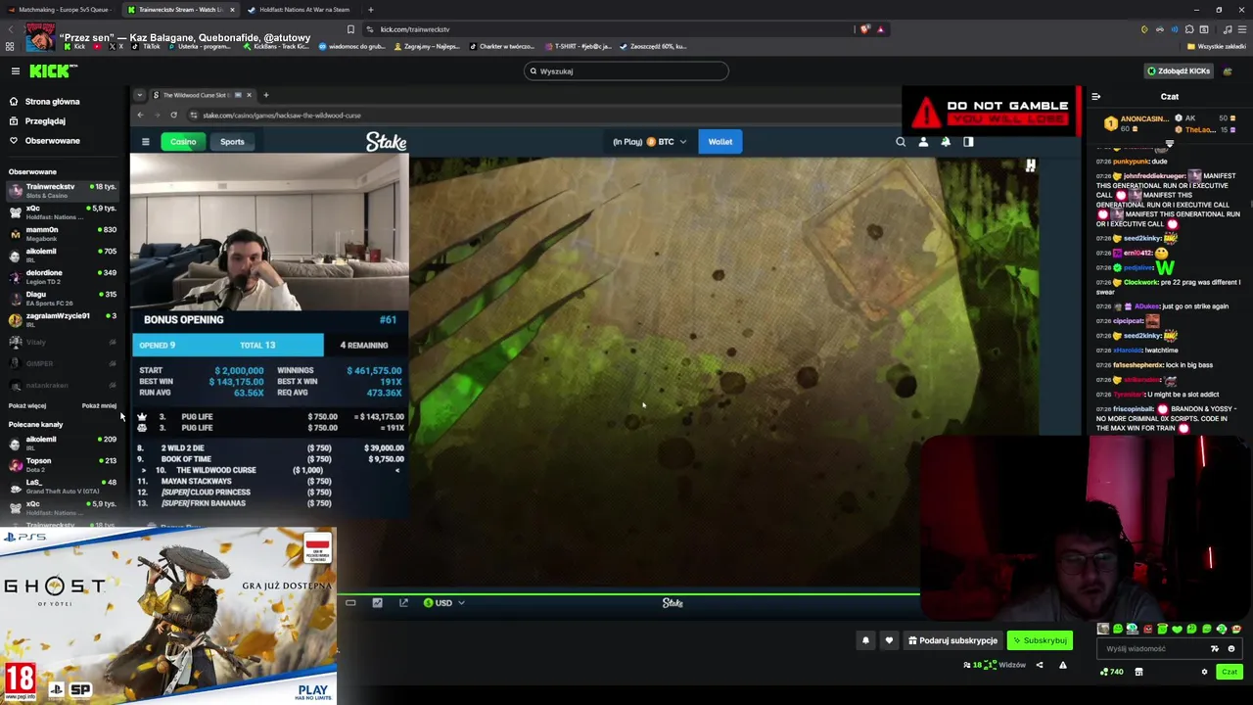Open Obserwowane in sidebar
This screenshot has height=705, width=1253.
(x=52, y=140)
